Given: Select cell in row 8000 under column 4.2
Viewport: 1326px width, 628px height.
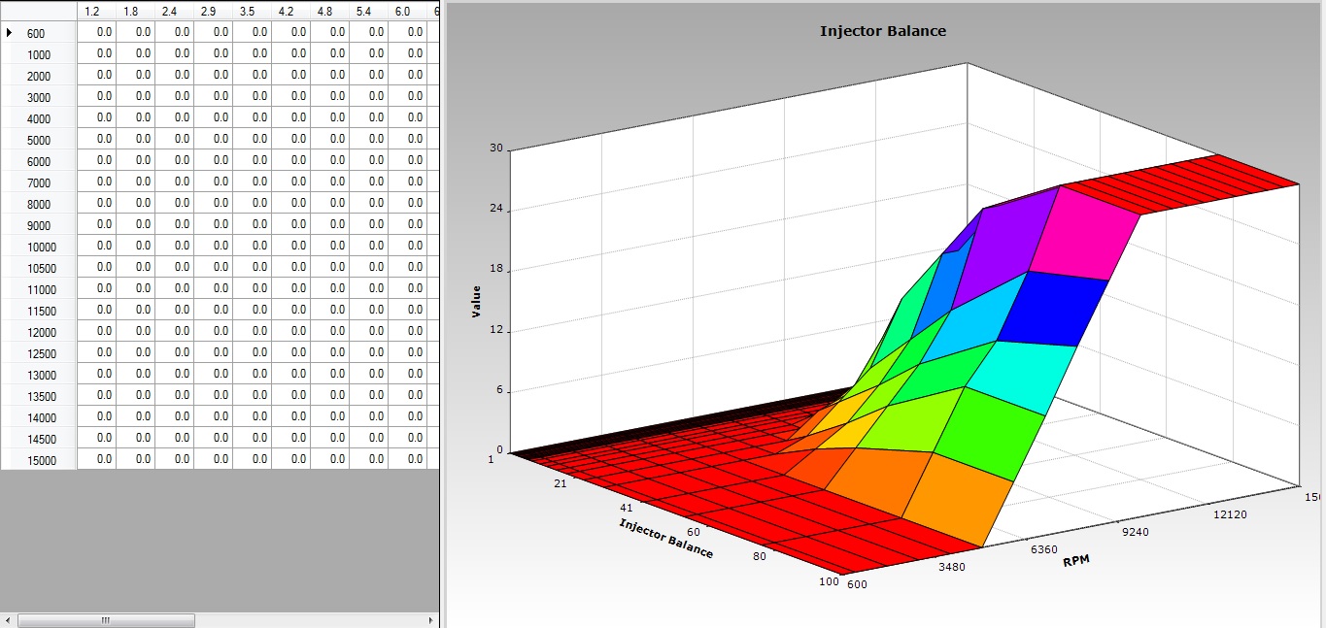Looking at the screenshot, I should [x=290, y=203].
